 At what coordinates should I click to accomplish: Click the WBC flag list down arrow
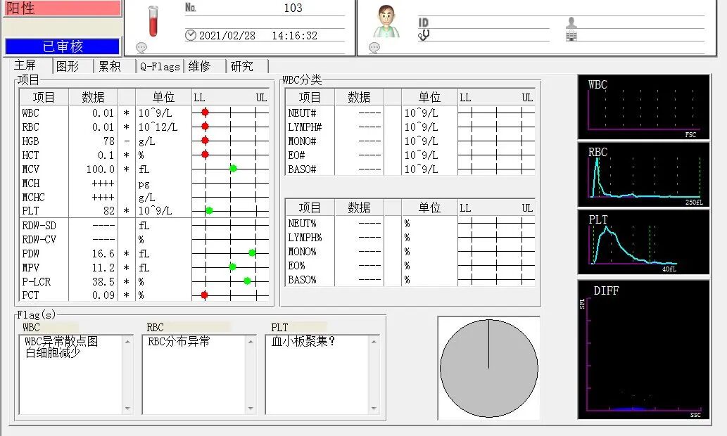click(x=127, y=408)
